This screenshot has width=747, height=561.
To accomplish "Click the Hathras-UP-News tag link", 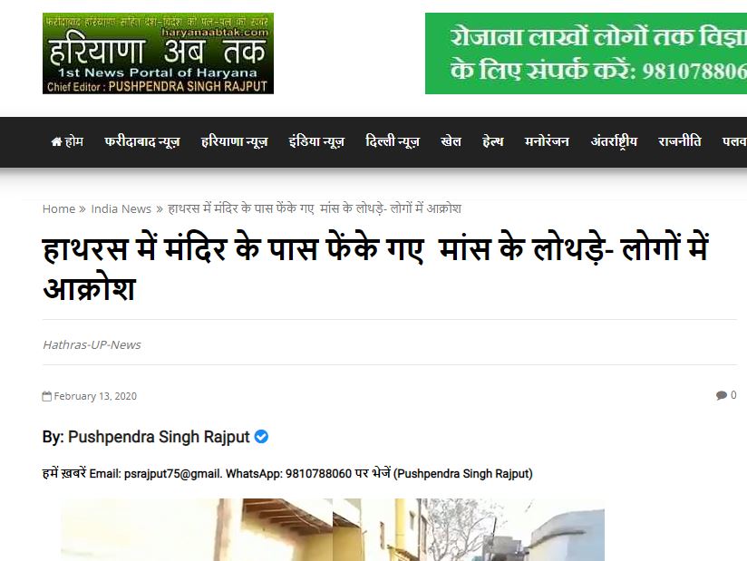I will [92, 344].
